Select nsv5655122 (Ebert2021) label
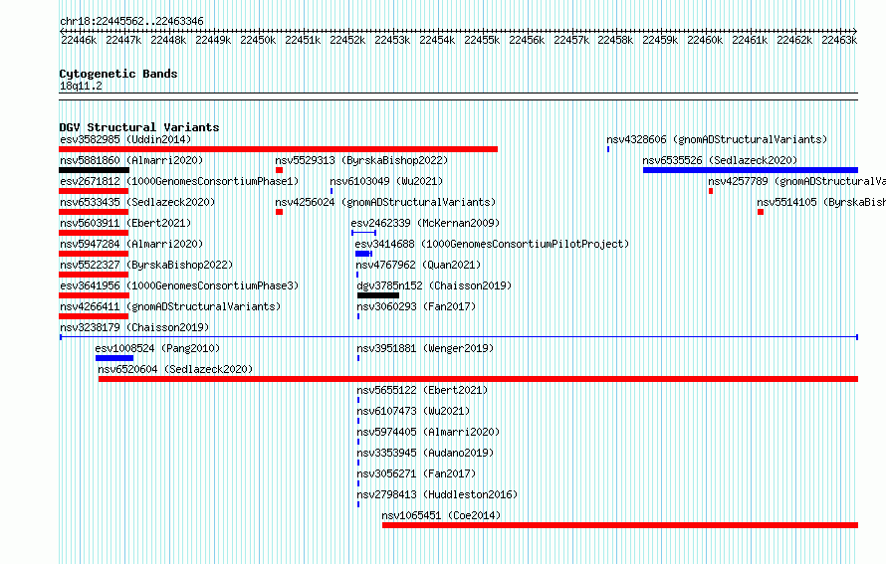 [422, 390]
